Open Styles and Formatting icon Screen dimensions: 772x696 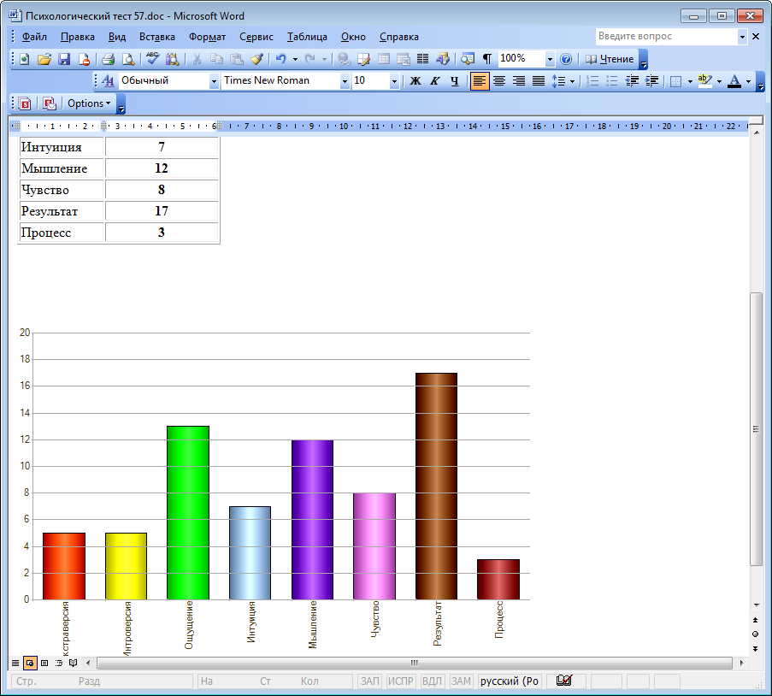108,80
